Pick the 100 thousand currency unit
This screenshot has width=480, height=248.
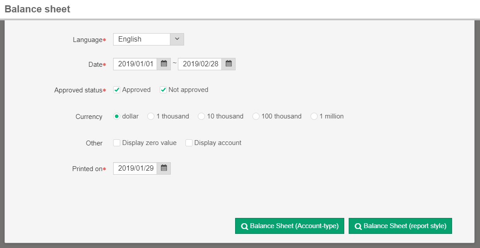click(x=256, y=116)
